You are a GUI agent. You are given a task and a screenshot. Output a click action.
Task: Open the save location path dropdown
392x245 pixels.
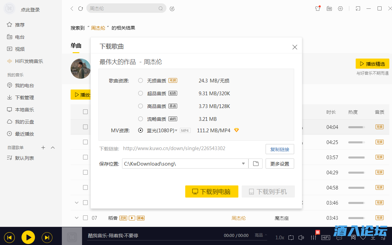pyautogui.click(x=243, y=164)
